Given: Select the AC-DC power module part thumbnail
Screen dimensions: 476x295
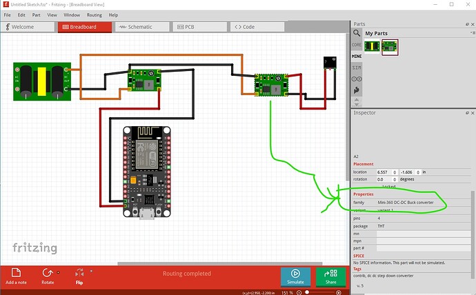Looking at the screenshot, I should point(372,46).
